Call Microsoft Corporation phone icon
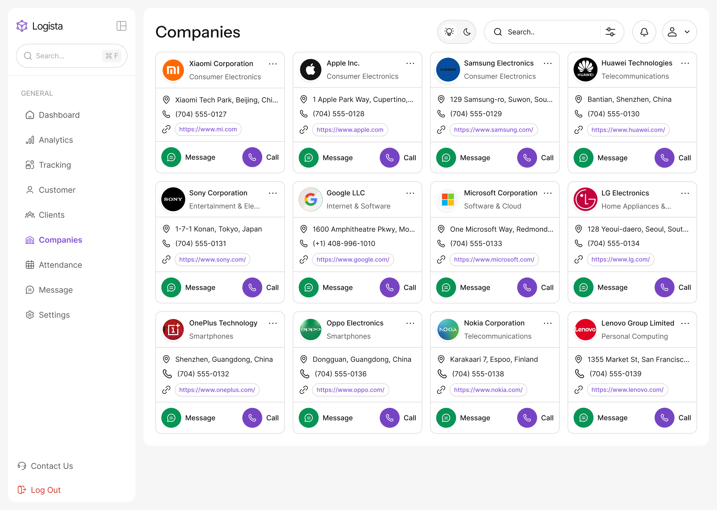This screenshot has width=717, height=510. coord(527,287)
